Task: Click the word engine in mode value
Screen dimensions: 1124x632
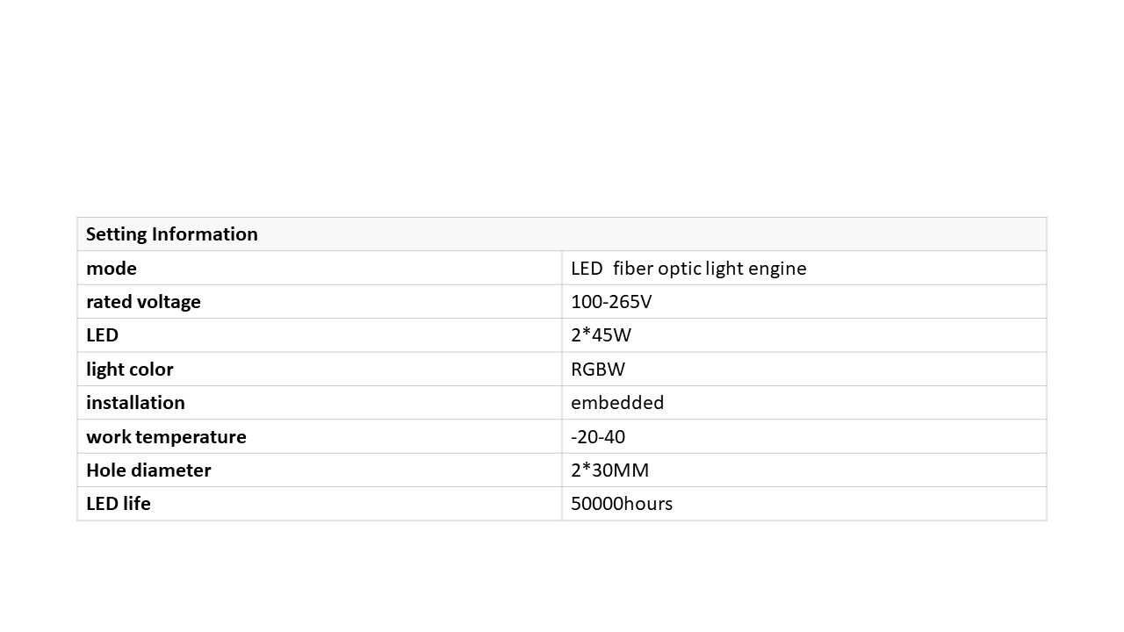Action: coord(778,269)
